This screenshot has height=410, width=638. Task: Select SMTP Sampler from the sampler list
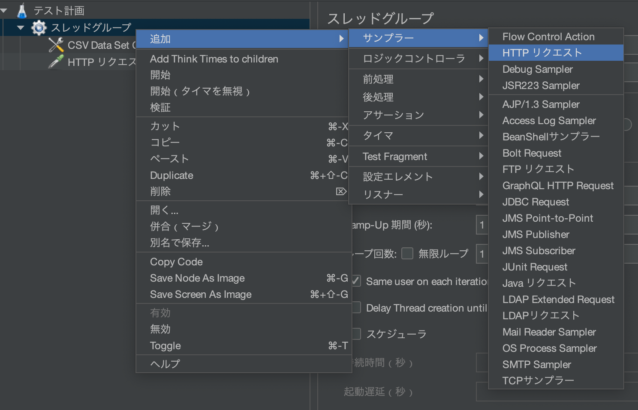point(536,364)
